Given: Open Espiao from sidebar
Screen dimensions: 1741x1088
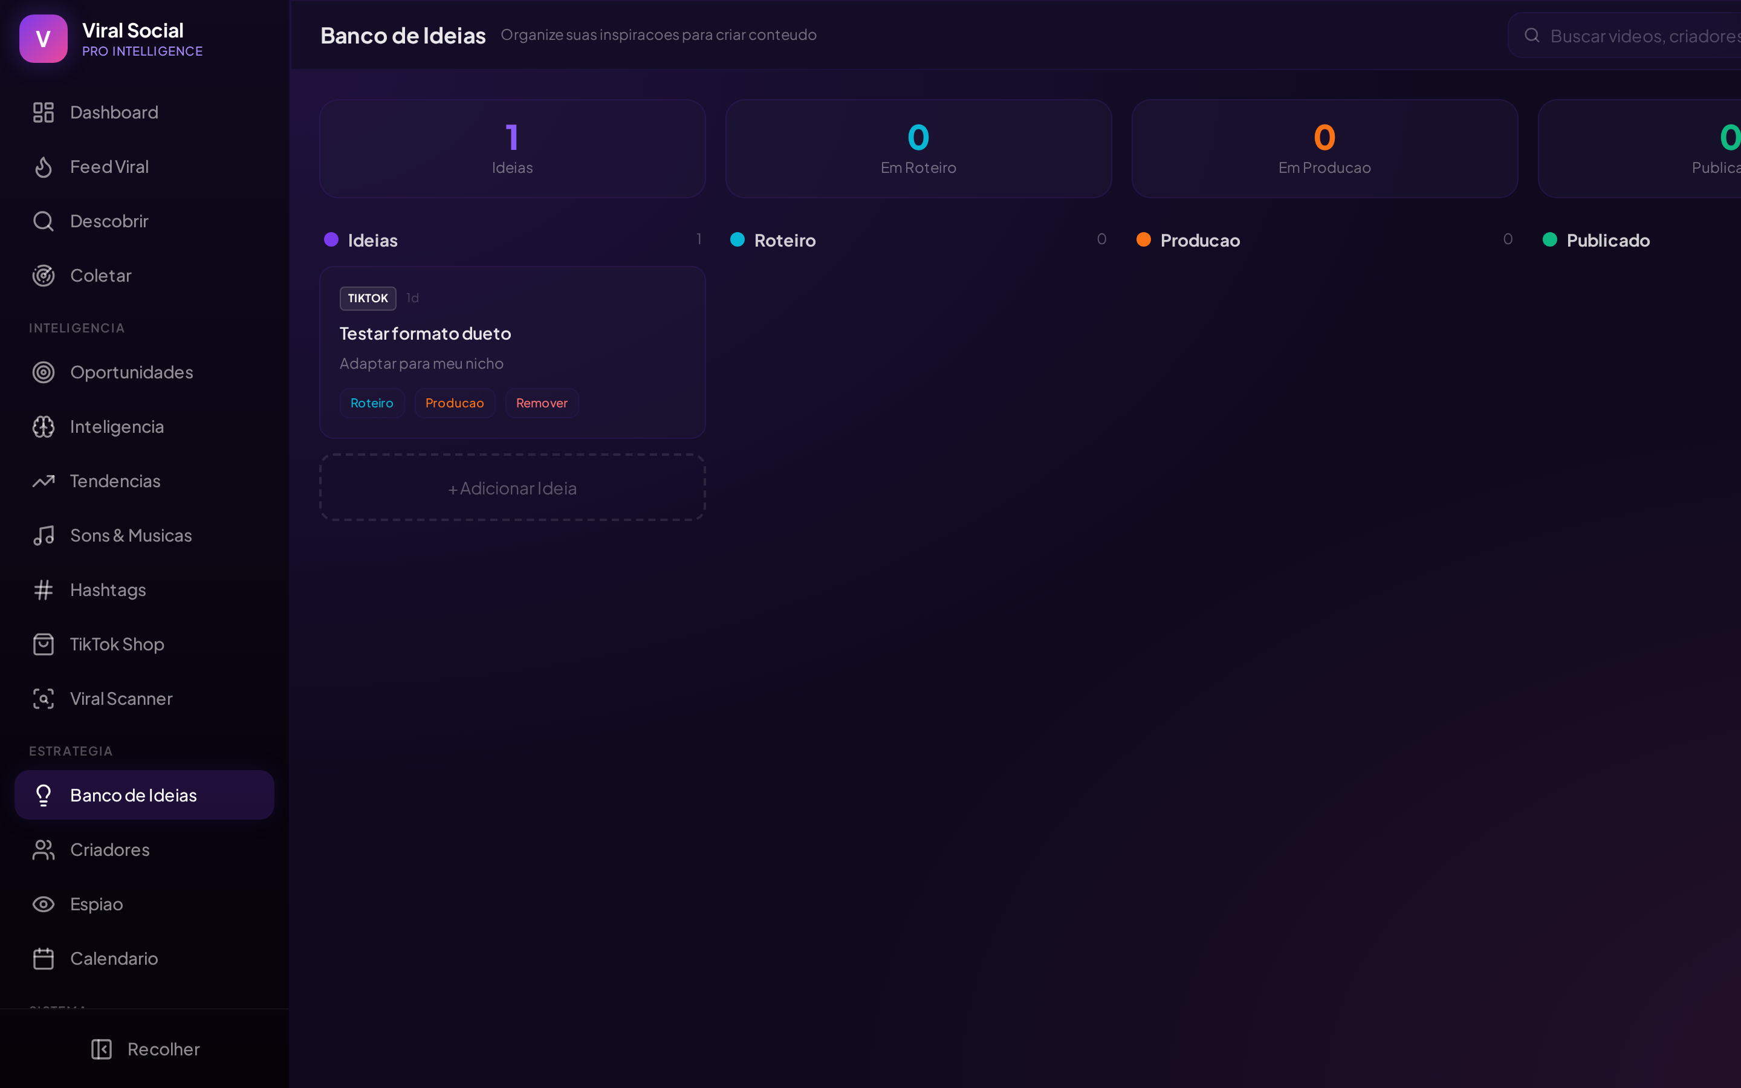Looking at the screenshot, I should [x=144, y=904].
